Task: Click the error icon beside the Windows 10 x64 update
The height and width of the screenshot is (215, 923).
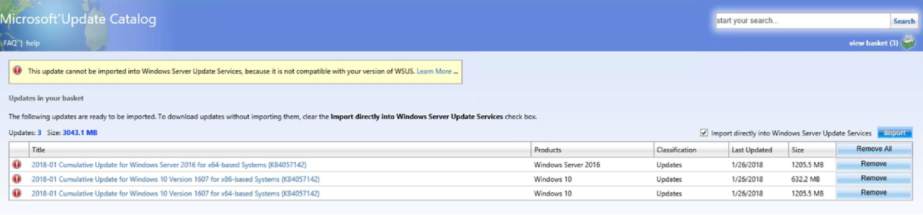Action: click(x=17, y=193)
